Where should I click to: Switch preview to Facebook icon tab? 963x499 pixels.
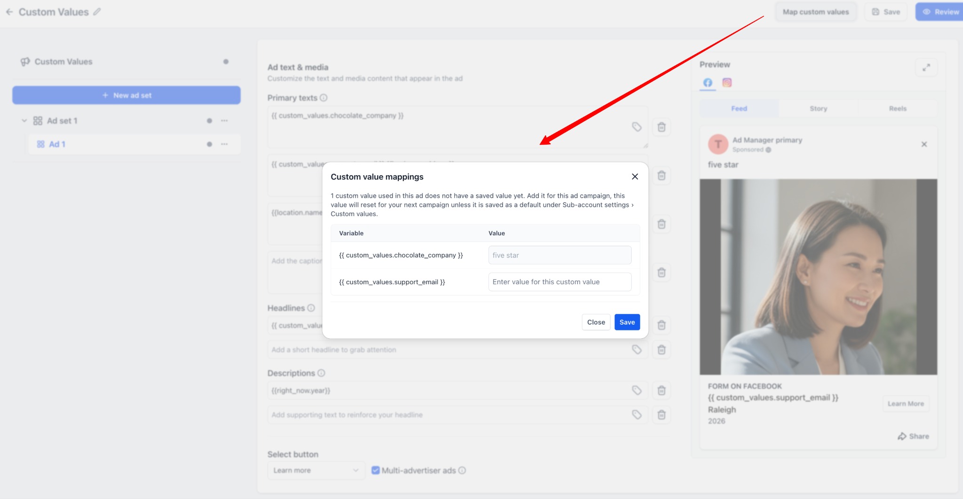click(708, 83)
